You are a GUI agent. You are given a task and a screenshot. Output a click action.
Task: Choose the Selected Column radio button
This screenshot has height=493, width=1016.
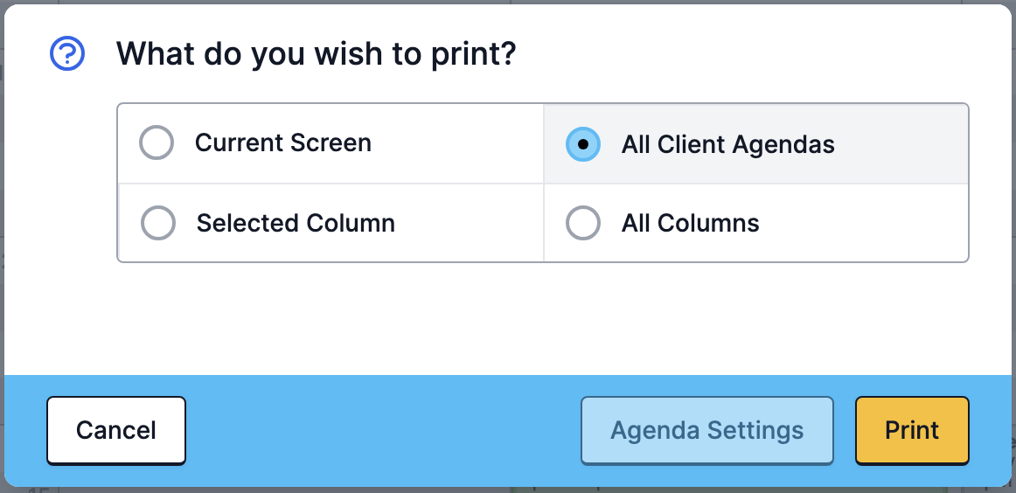[158, 223]
